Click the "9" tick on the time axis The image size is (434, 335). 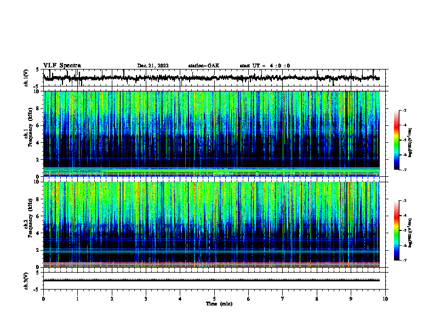point(351,299)
